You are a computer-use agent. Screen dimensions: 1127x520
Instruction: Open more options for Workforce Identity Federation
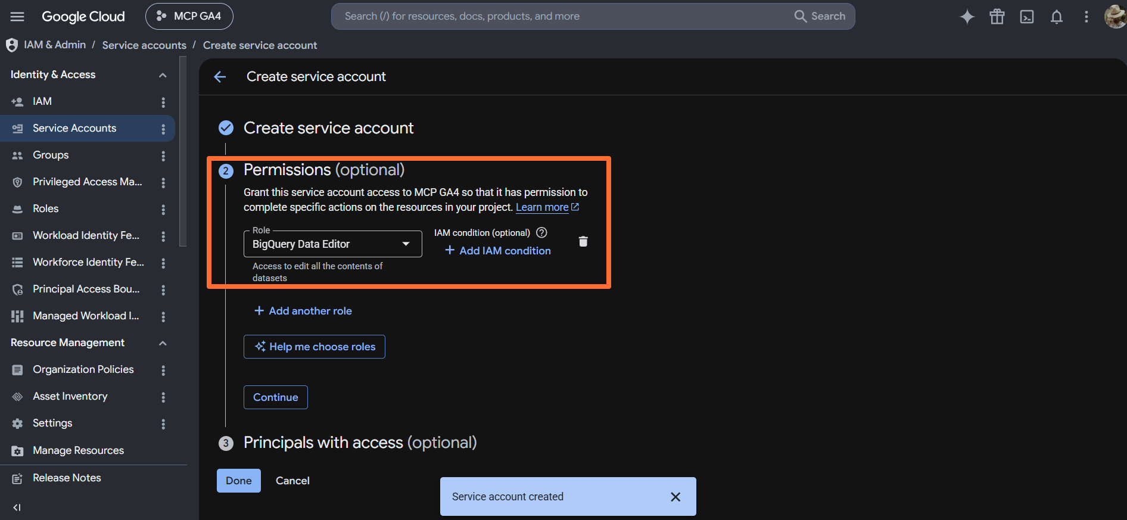point(163,263)
